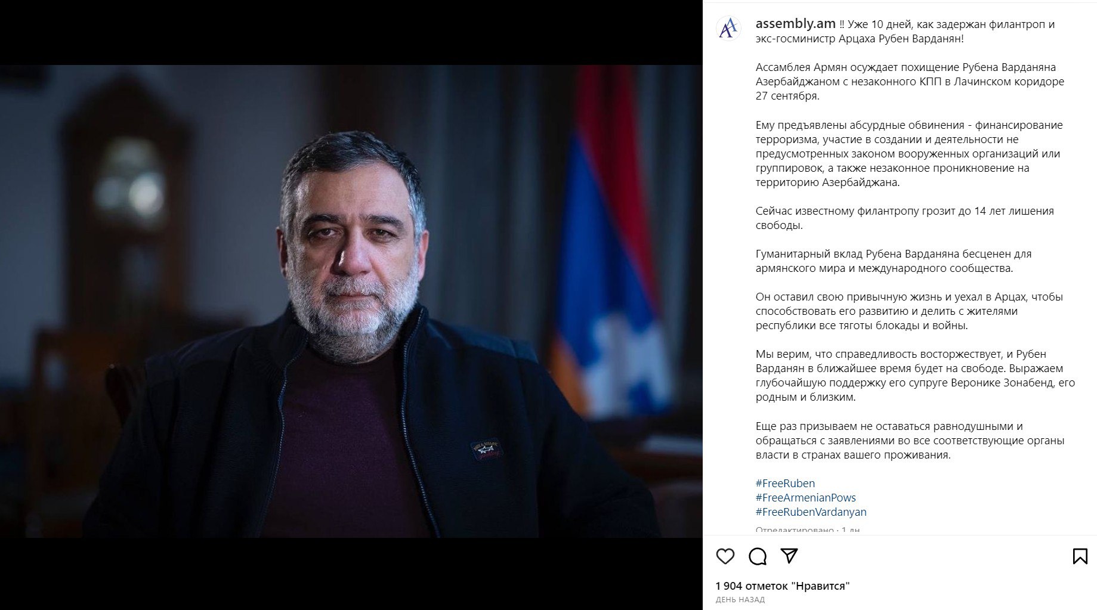
Task: Open the #FreeArmenianPows hashtag
Action: click(x=805, y=497)
